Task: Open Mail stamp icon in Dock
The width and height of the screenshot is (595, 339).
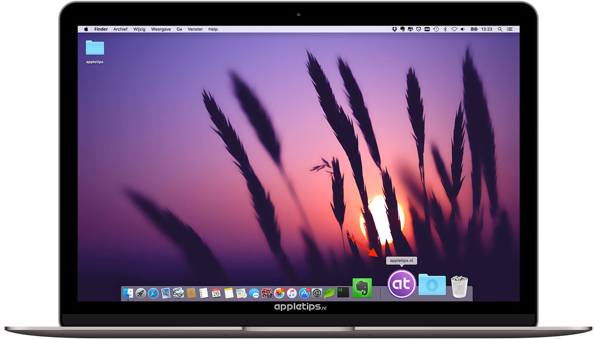Action: [x=166, y=293]
